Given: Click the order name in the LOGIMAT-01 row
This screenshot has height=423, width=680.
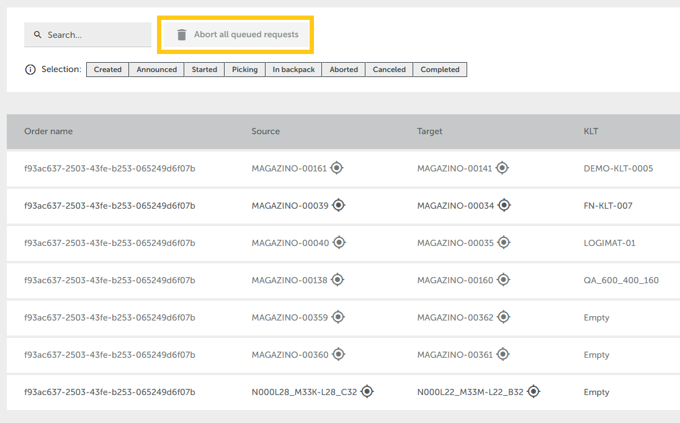Looking at the screenshot, I should (110, 243).
